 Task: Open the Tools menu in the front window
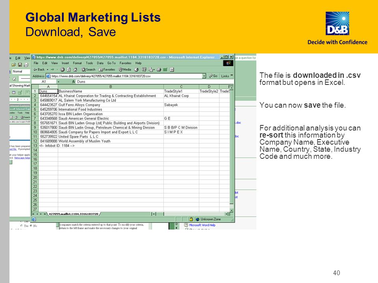[x=89, y=63]
